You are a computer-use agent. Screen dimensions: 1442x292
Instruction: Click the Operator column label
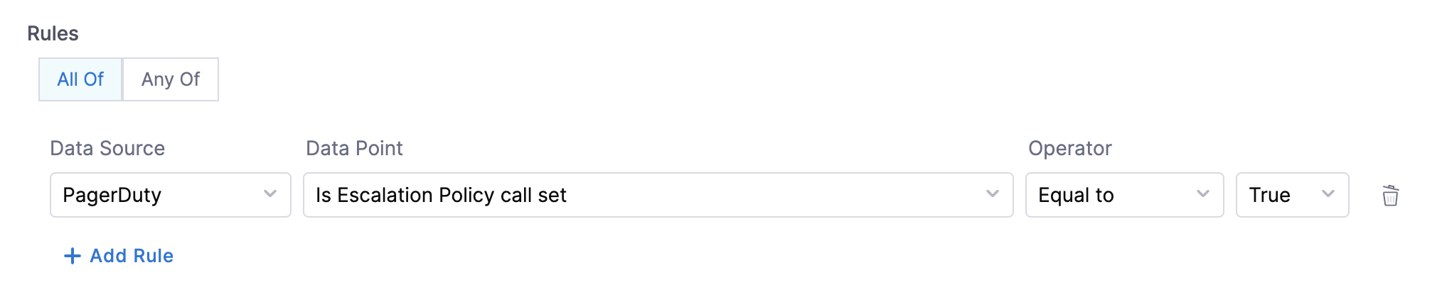(x=1069, y=148)
